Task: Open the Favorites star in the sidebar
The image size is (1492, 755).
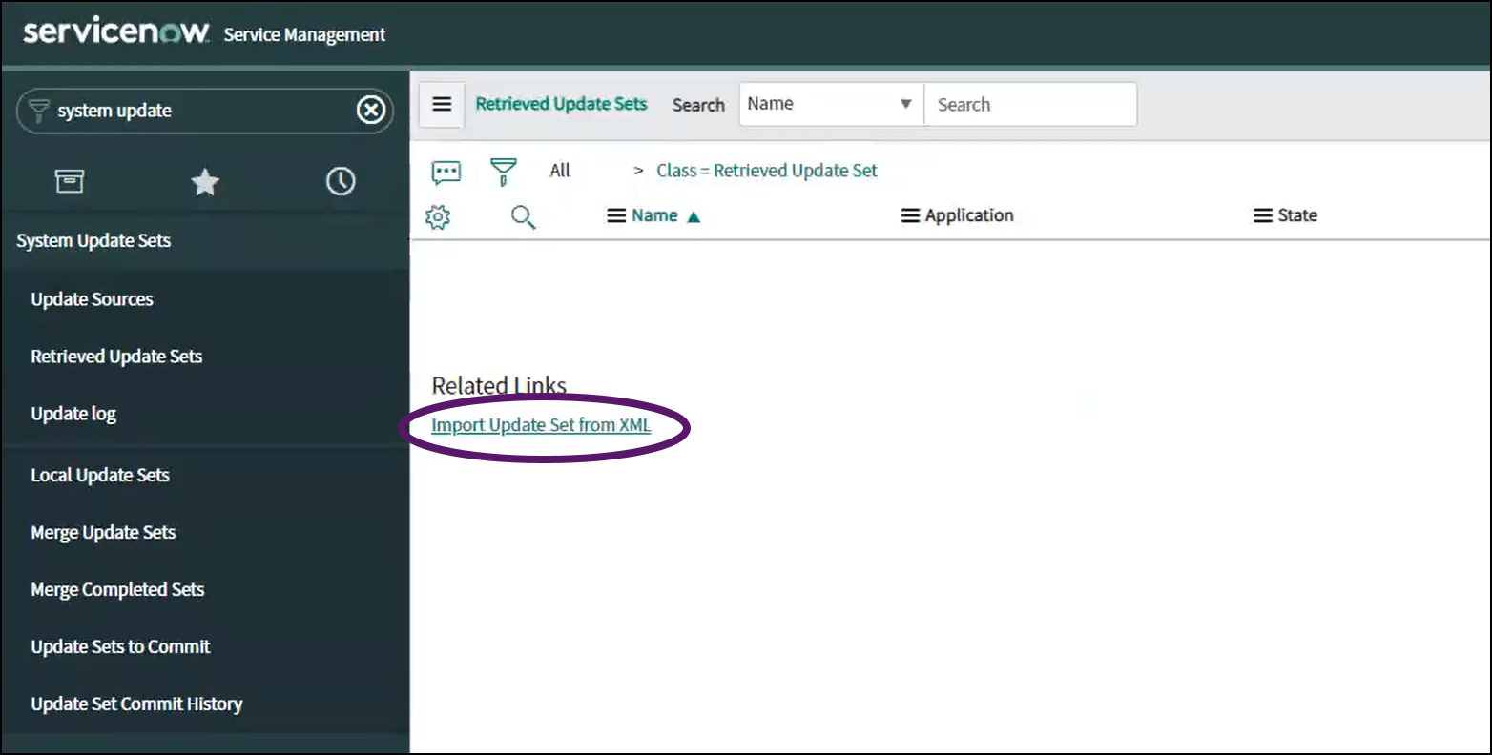Action: pyautogui.click(x=204, y=180)
